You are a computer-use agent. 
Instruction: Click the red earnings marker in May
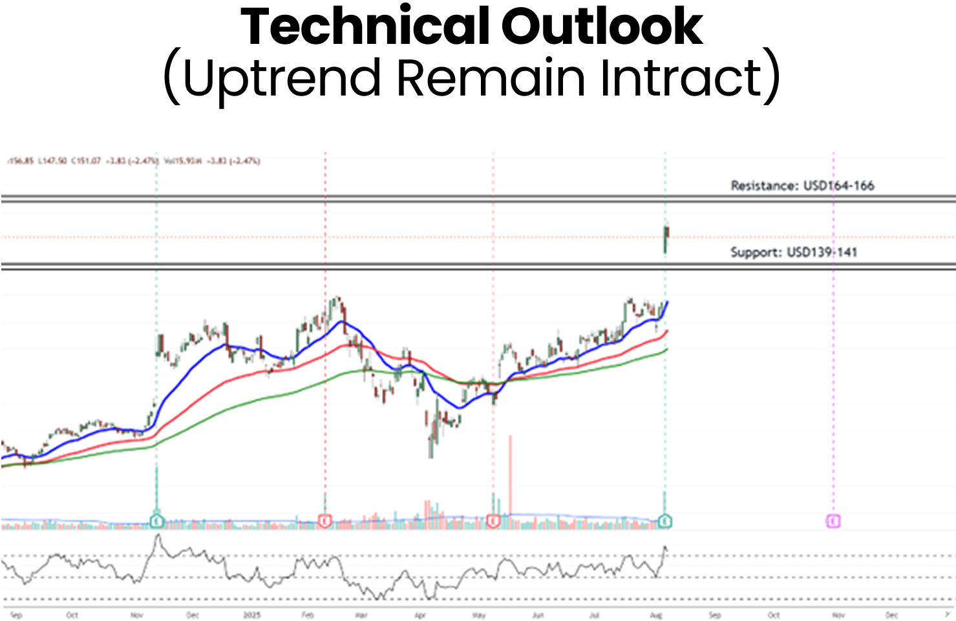[x=493, y=520]
